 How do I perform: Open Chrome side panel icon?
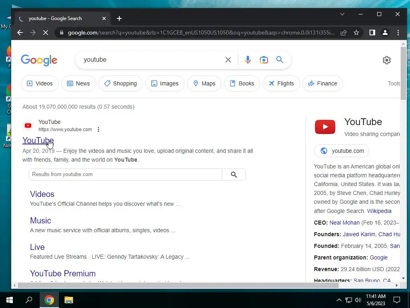point(372,32)
